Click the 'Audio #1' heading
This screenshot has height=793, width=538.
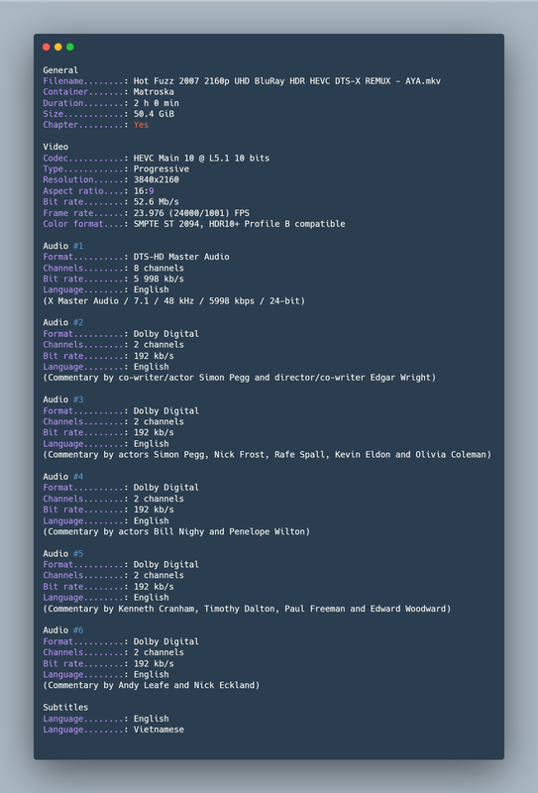[x=63, y=246]
